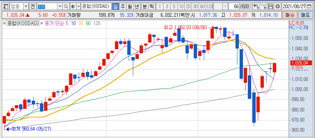Screen dimensions: 315x138
Task: Click the 매수 (buy) button
Action: (x=290, y=15)
